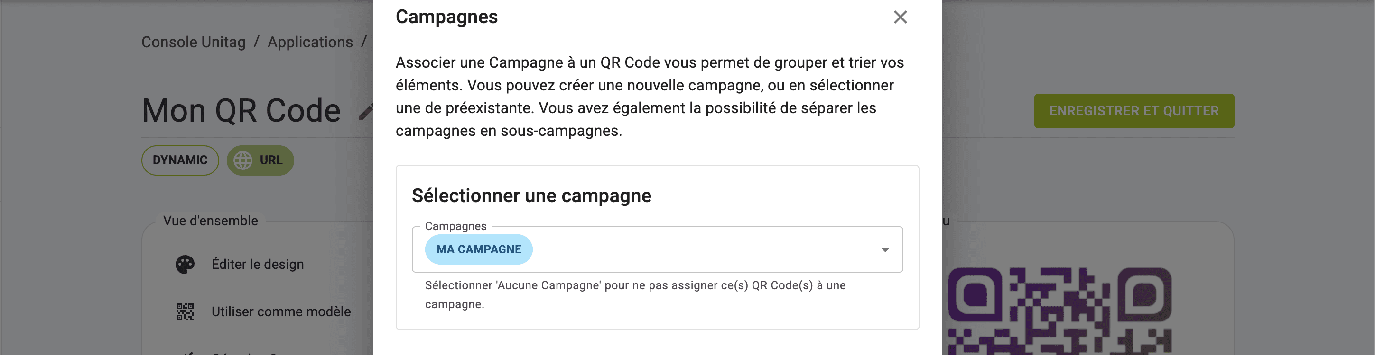Click the Mon QR Code title
Viewport: 1375px width, 355px height.
click(241, 111)
